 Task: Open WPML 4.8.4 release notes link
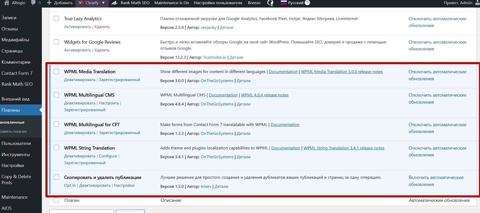coord(265,95)
